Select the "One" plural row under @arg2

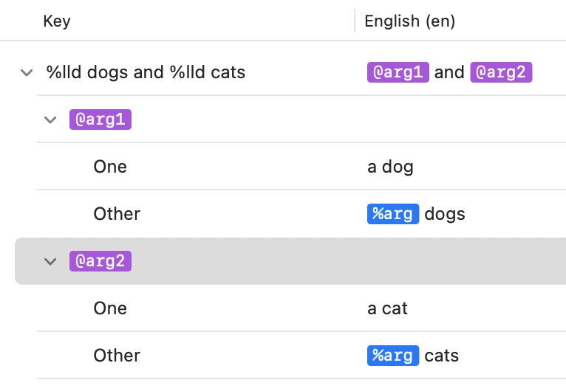(110, 308)
